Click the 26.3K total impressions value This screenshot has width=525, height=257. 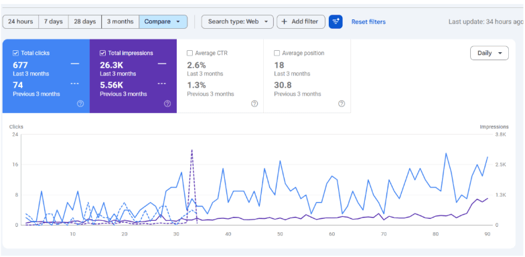point(111,65)
